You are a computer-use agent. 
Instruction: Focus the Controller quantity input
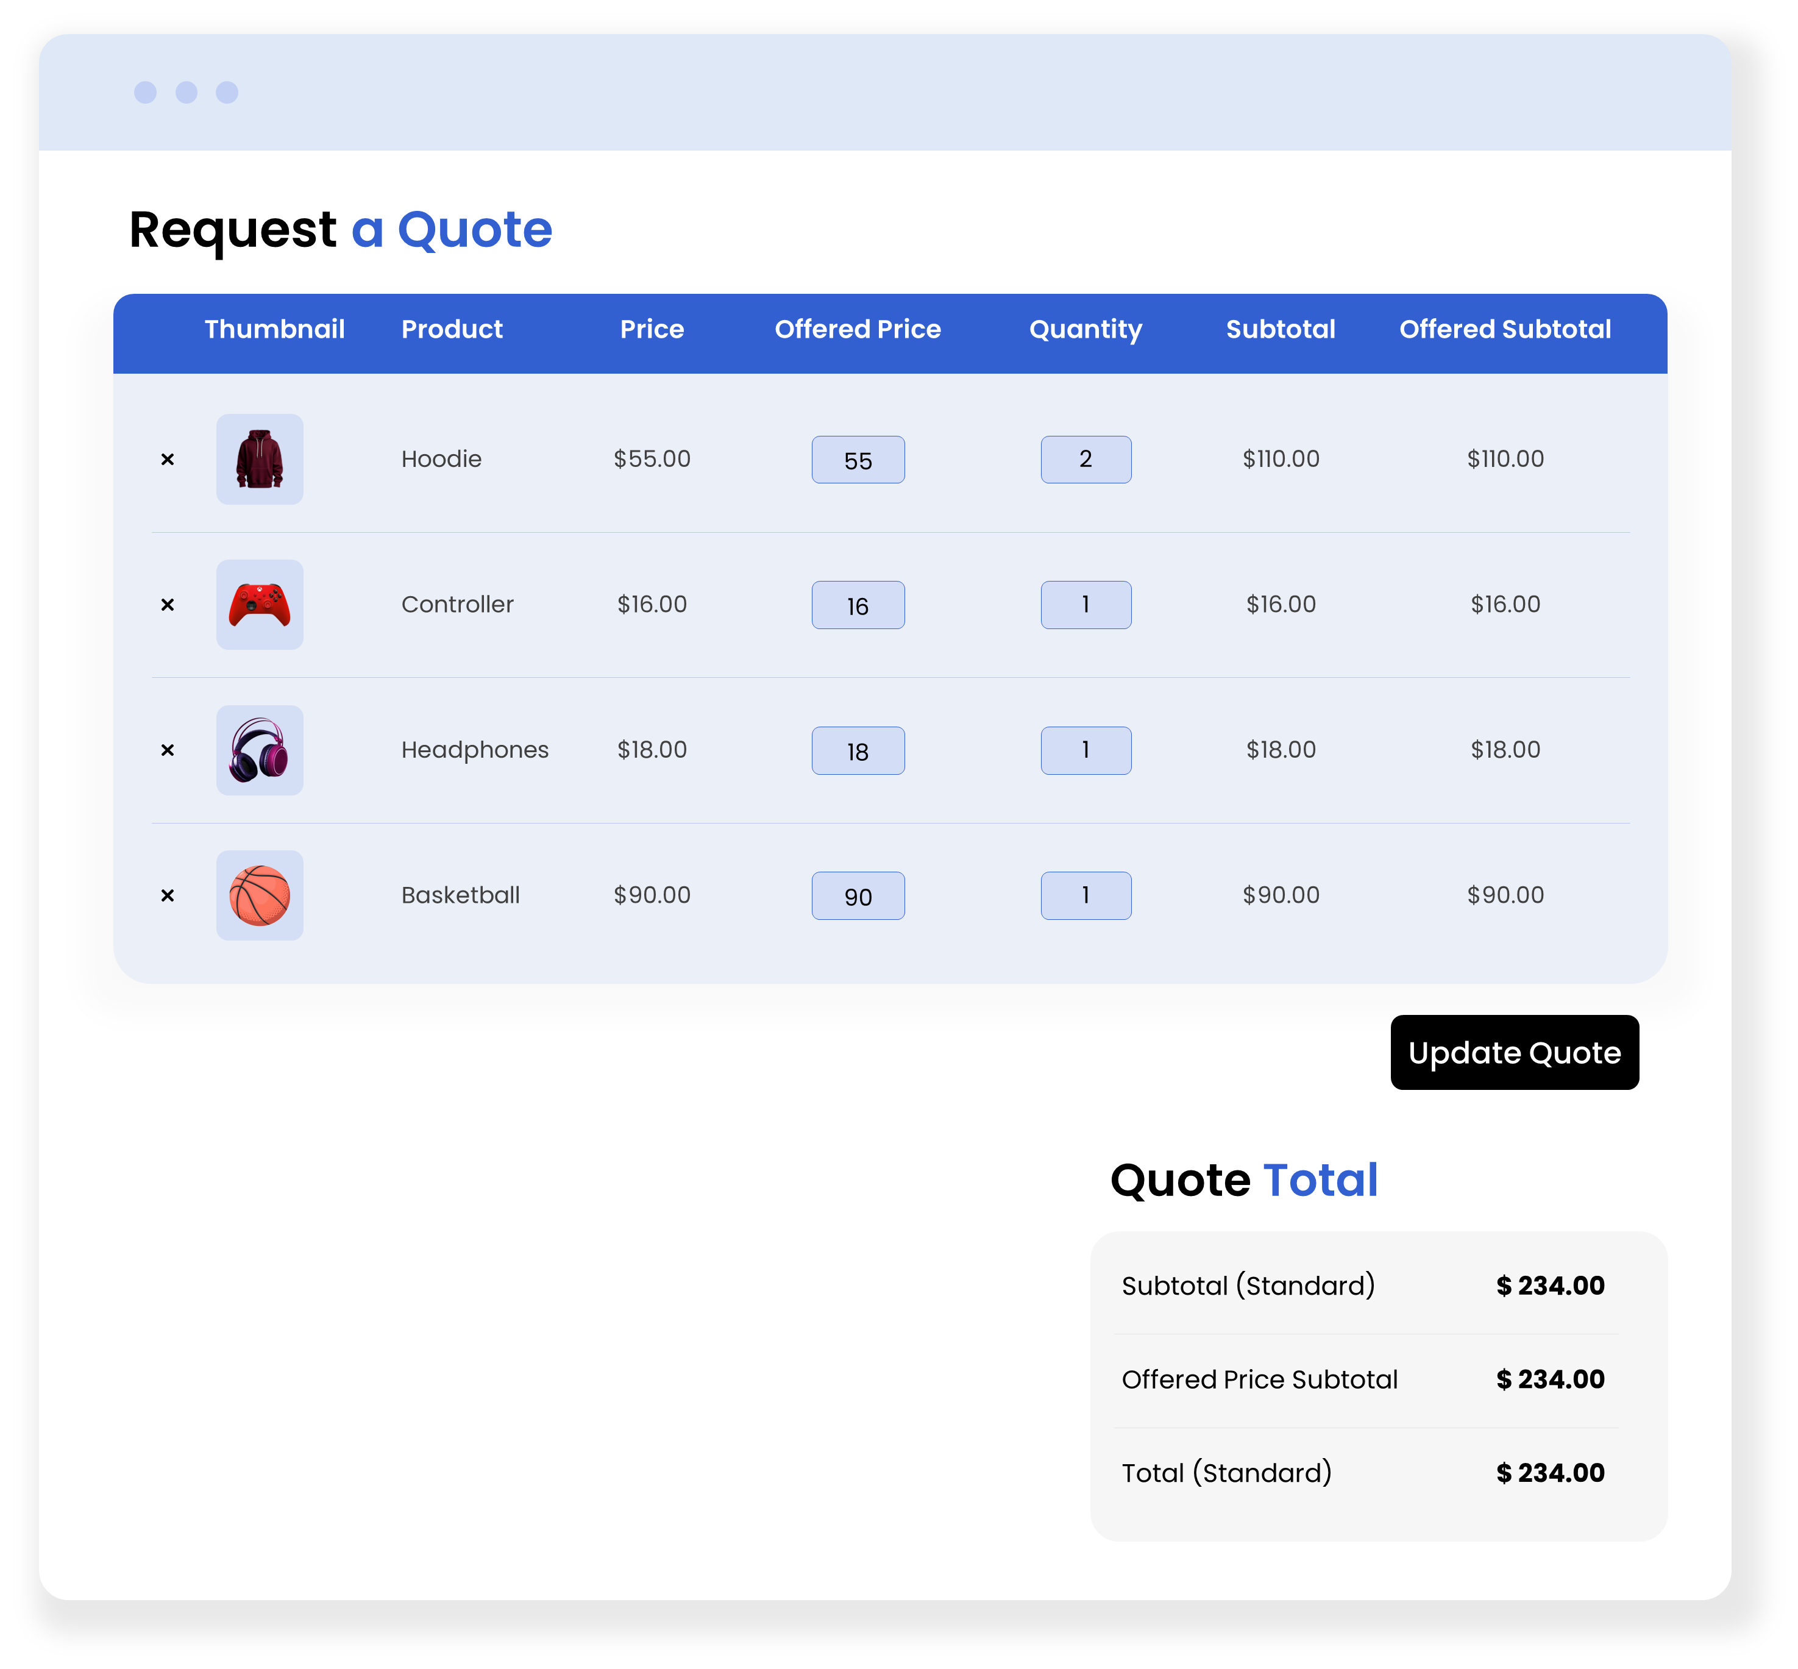(x=1084, y=605)
